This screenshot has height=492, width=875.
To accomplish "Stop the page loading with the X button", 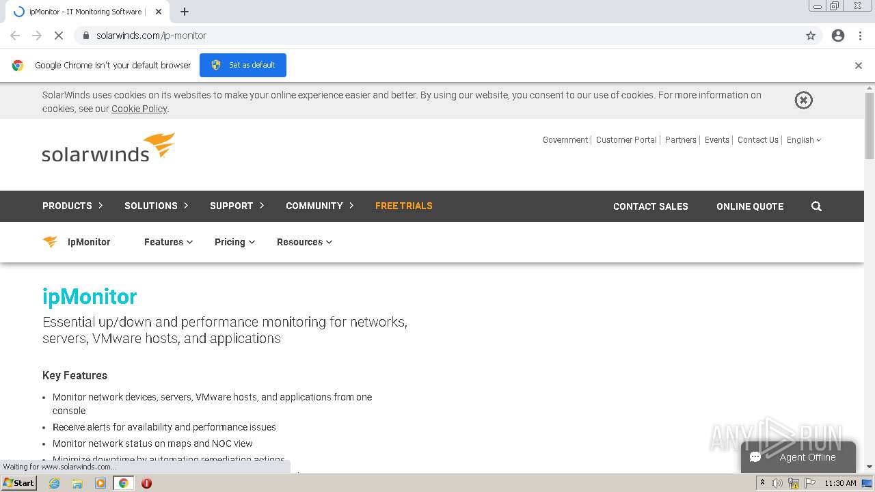I will (59, 36).
